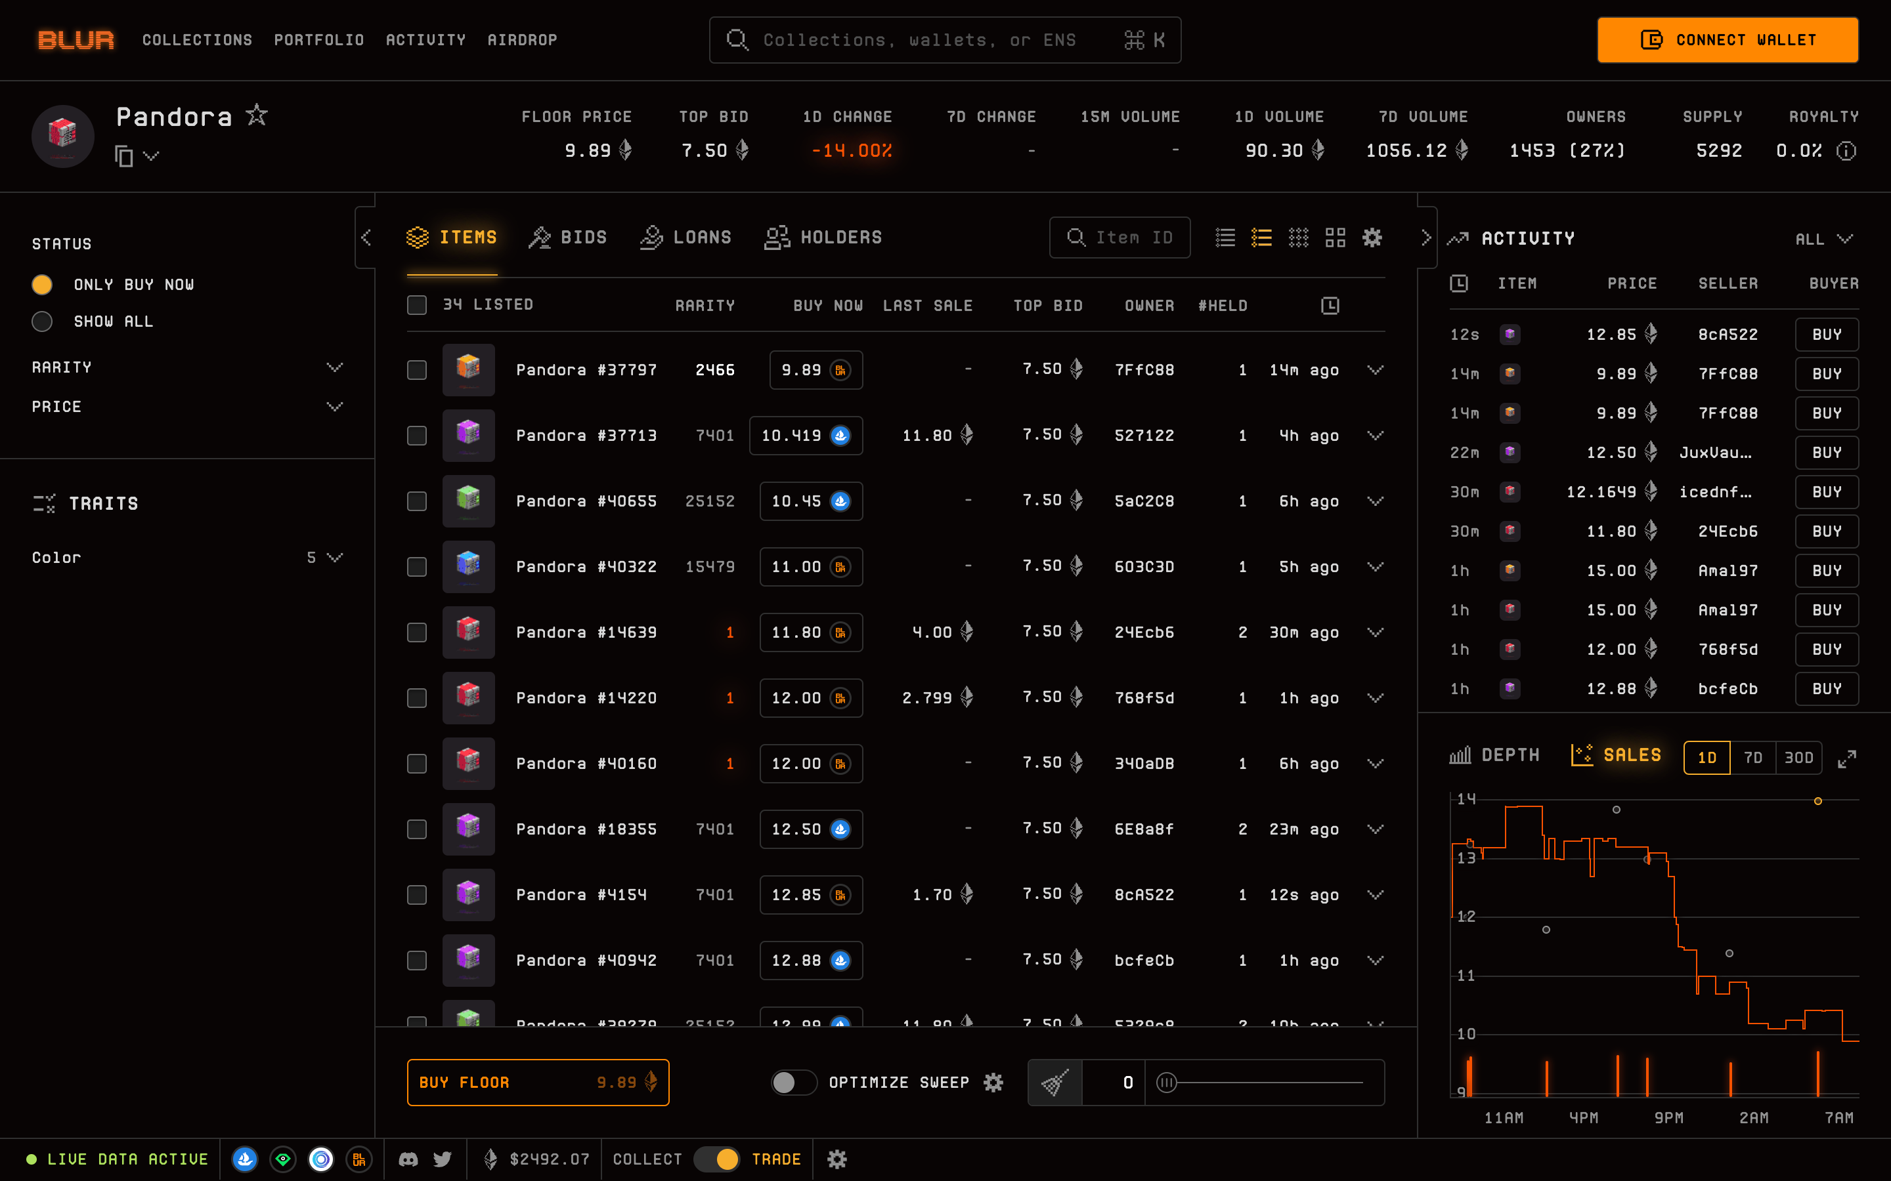Switch to the Bids tab
The image size is (1891, 1181).
[x=567, y=238]
